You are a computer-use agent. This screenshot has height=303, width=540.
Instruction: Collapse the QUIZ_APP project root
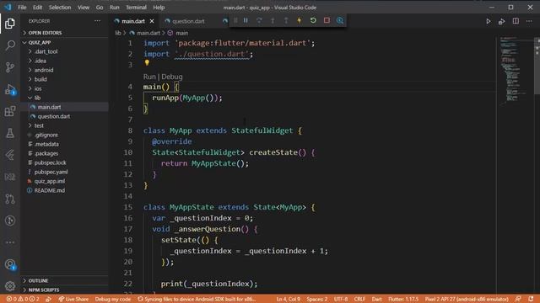click(x=65, y=42)
